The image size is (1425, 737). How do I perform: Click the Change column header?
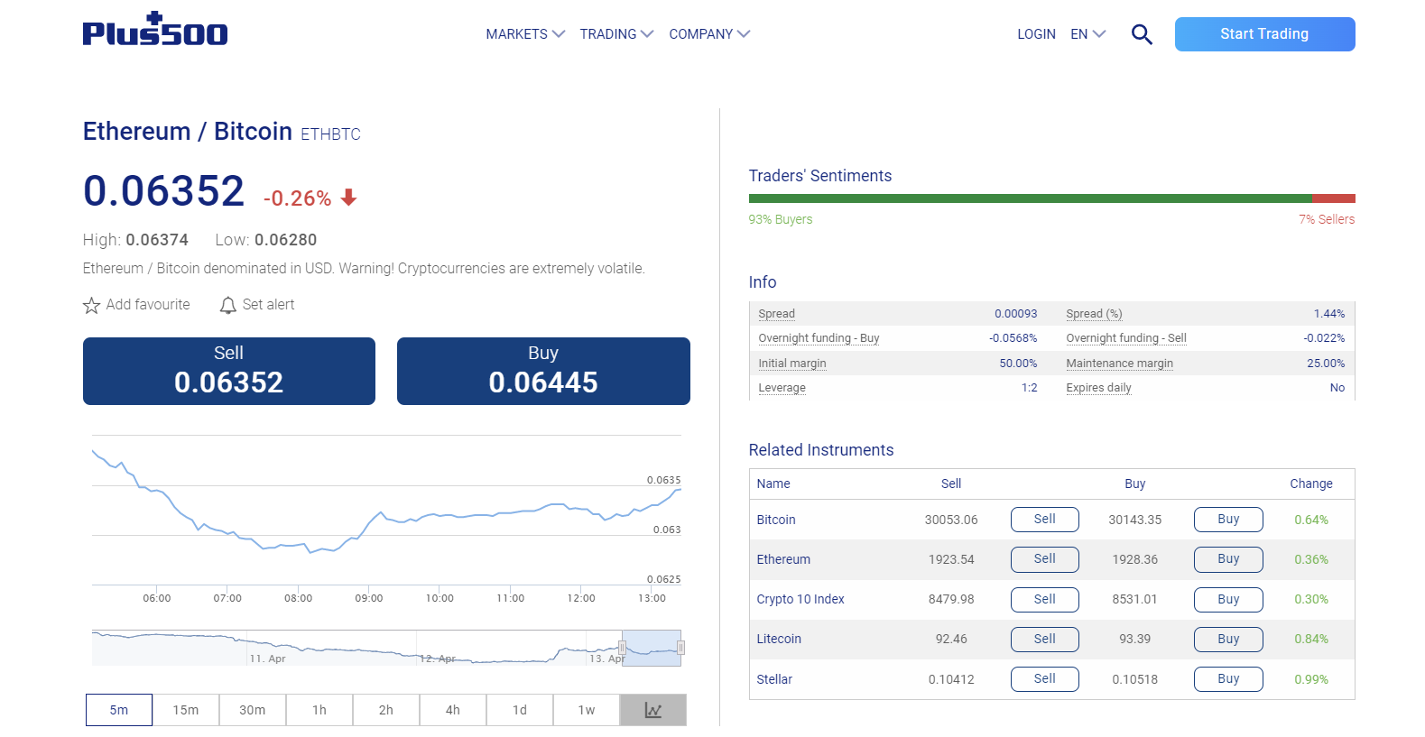coord(1311,484)
